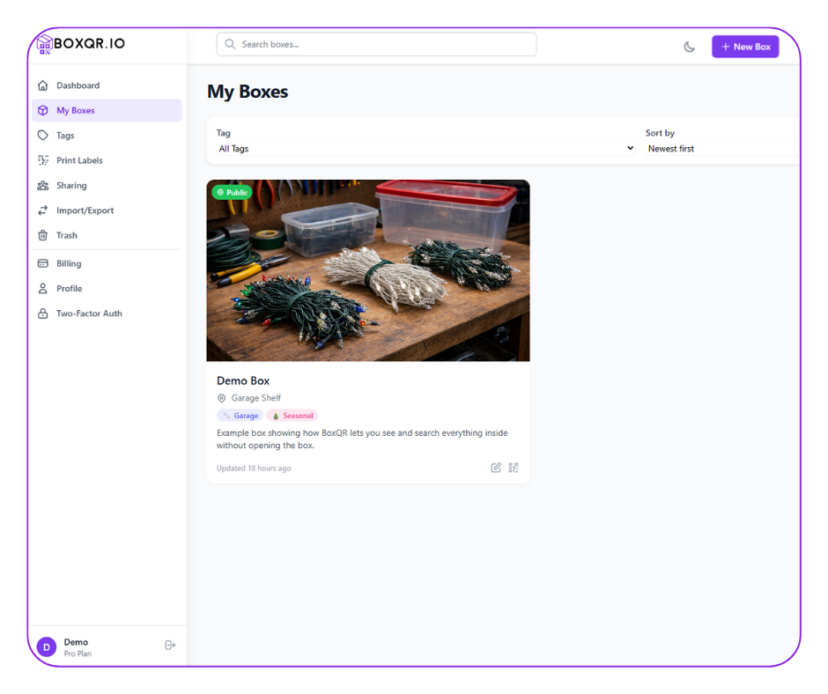The height and width of the screenshot is (694, 828).
Task: Go to Sharing in the sidebar
Action: tap(71, 186)
